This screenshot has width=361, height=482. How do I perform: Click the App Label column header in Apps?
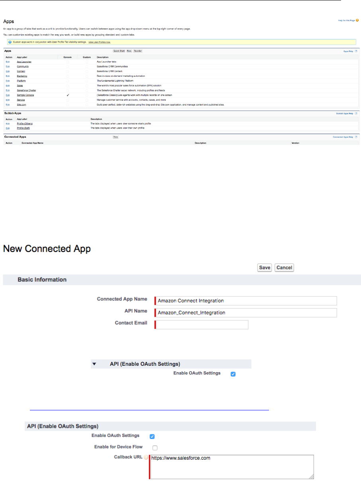point(22,57)
